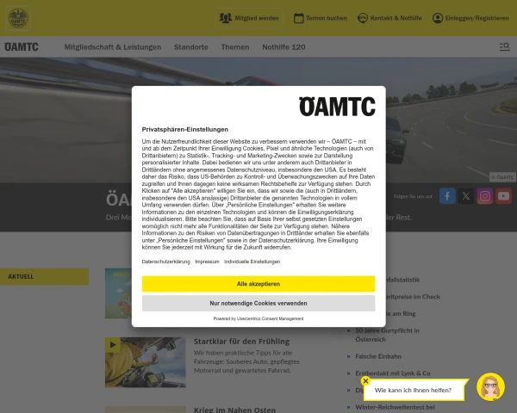Open the Datenschutzerklärung link
The height and width of the screenshot is (413, 517).
pyautogui.click(x=165, y=262)
